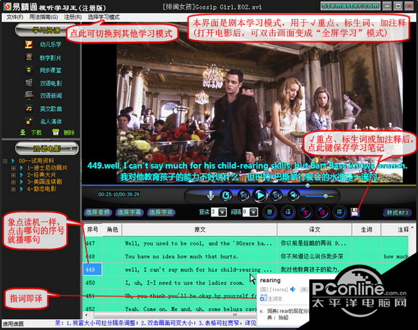Expand the 2-经典大片 tree node
This screenshot has height=330, width=418.
(x=13, y=175)
